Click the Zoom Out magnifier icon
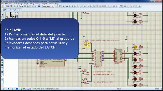This screenshot has height=91, width=163. click(72, 6)
